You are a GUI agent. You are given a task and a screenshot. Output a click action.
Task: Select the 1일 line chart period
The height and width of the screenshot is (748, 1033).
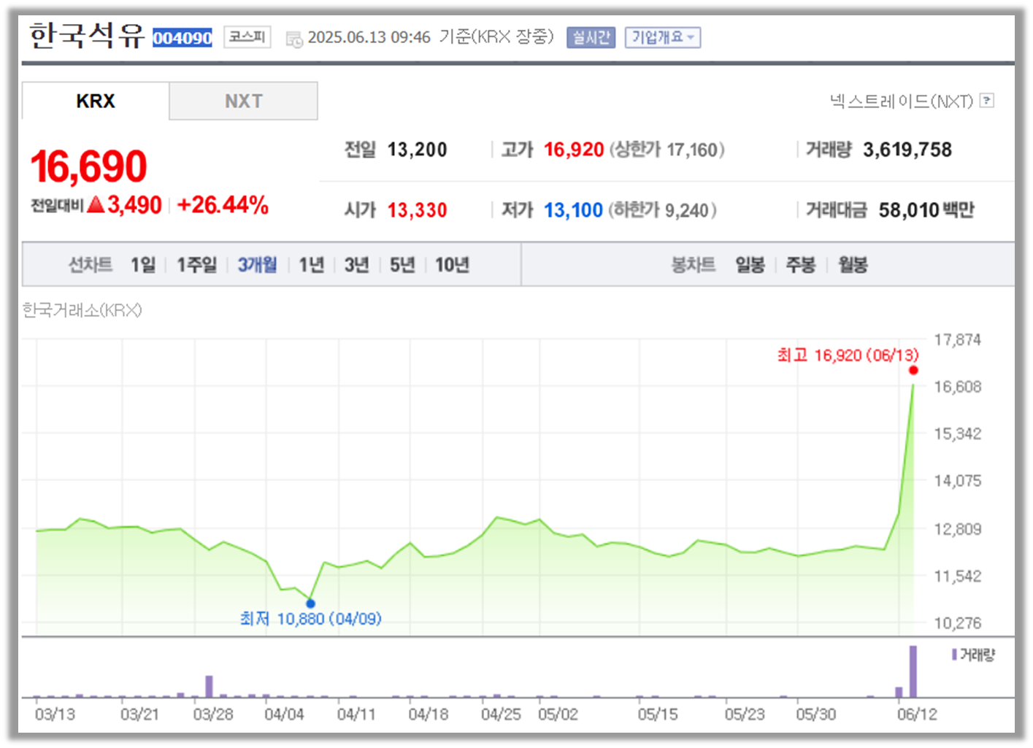(143, 264)
